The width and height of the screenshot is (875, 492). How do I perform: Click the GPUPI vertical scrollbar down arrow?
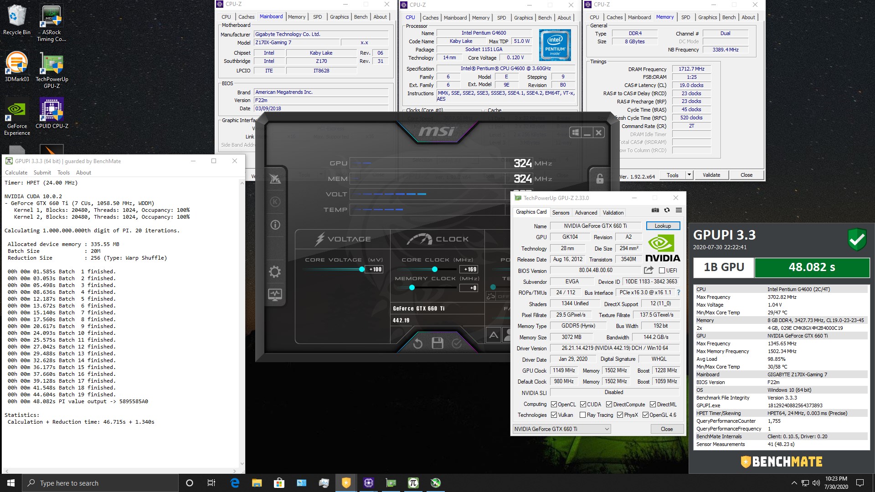point(242,464)
